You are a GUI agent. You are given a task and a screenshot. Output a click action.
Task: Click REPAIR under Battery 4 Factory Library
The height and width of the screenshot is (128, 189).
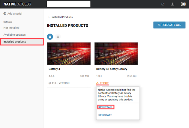[x=104, y=83]
